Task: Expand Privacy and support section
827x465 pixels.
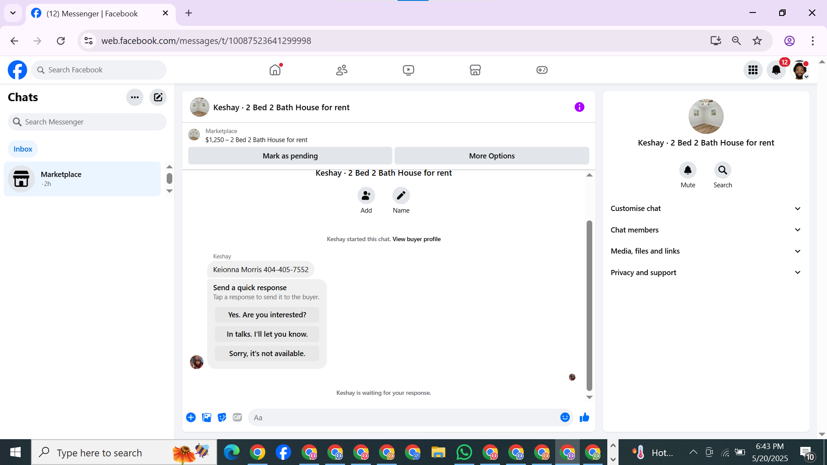Action: 706,273
